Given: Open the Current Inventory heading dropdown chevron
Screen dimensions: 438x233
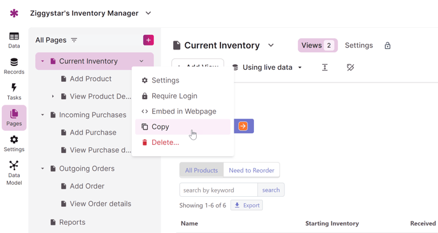Looking at the screenshot, I should 271,45.
